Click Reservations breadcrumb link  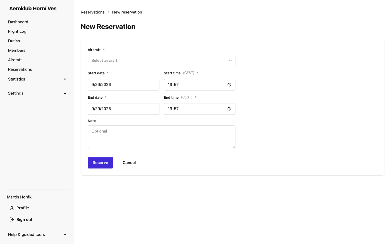[x=93, y=12]
